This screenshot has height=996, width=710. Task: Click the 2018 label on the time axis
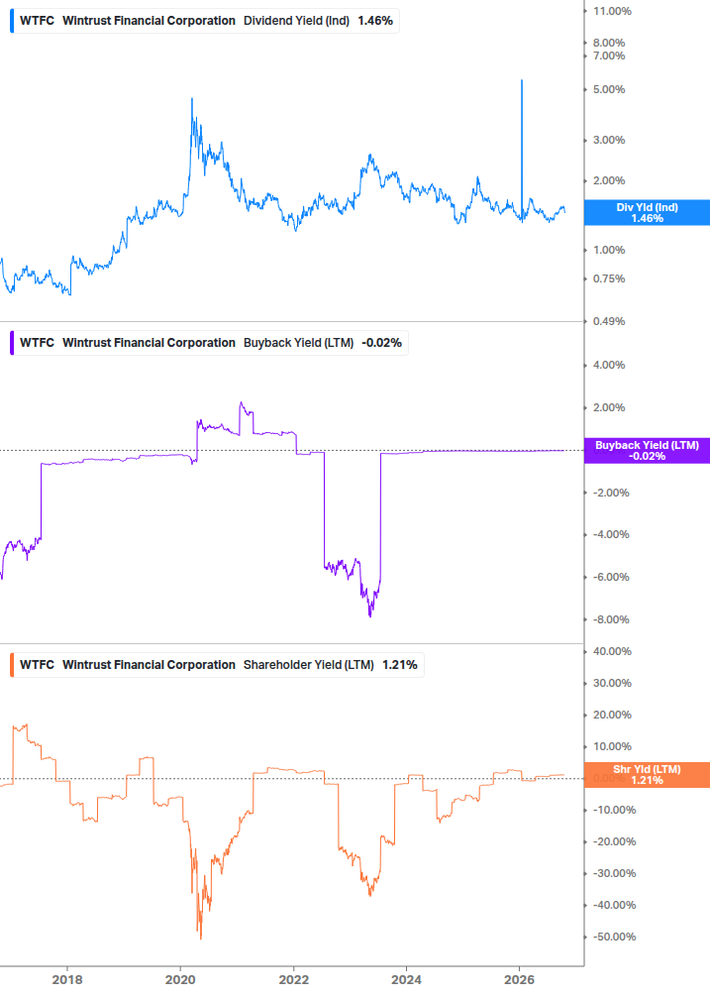67,979
